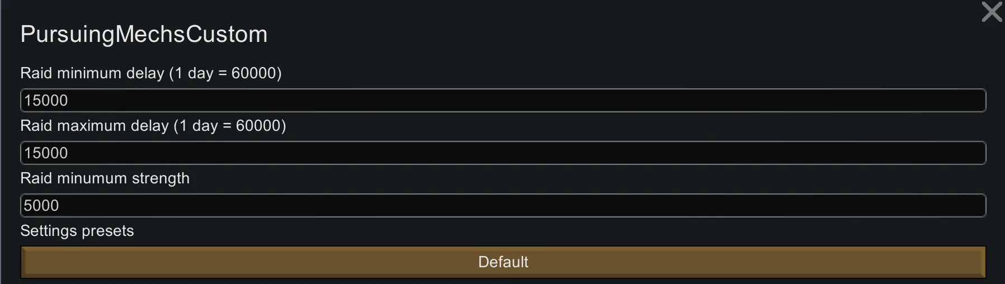Click the PursuingMechsCustom title text
Viewport: 1005px width, 284px height.
(x=144, y=35)
